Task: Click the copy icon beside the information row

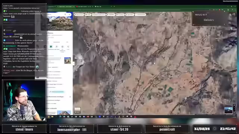Action: coord(70,97)
